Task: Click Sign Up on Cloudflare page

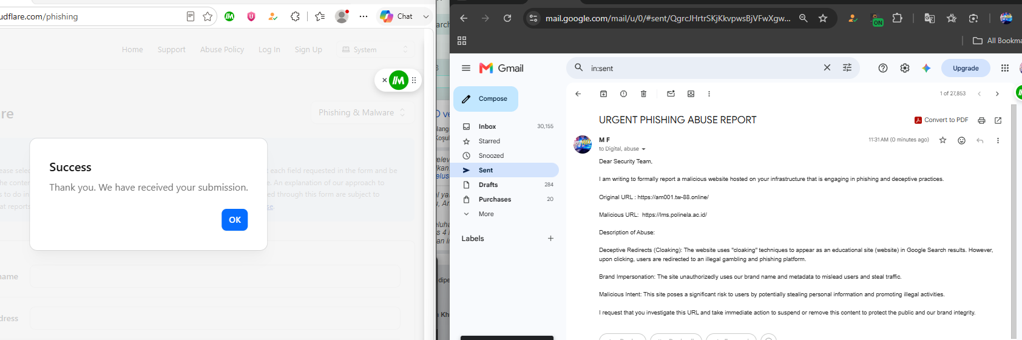Action: pyautogui.click(x=308, y=50)
